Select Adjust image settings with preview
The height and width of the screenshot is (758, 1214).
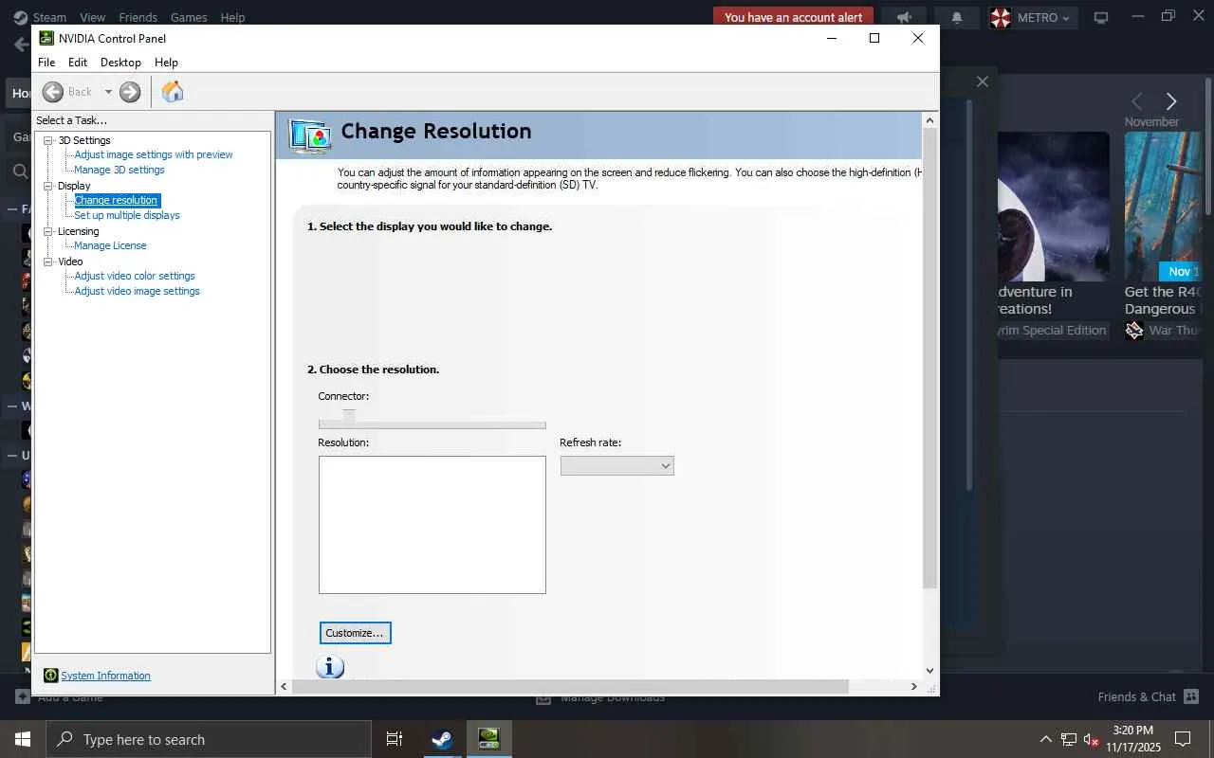(x=154, y=154)
